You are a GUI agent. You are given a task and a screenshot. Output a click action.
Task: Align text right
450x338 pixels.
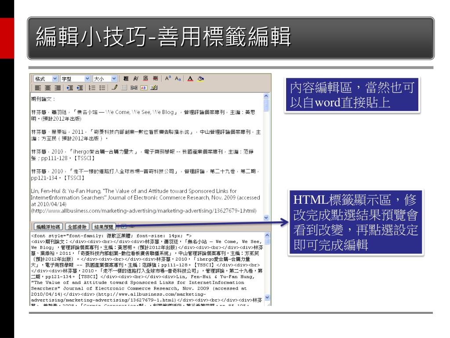pyautogui.click(x=58, y=88)
